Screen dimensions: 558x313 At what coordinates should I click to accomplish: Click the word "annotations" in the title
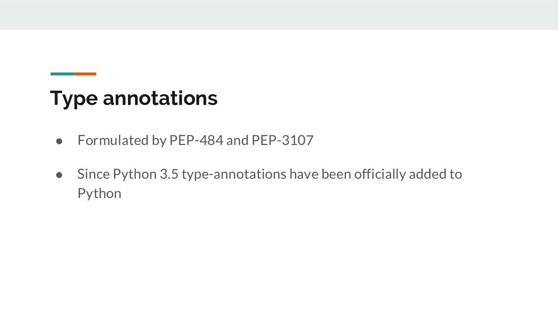(160, 99)
